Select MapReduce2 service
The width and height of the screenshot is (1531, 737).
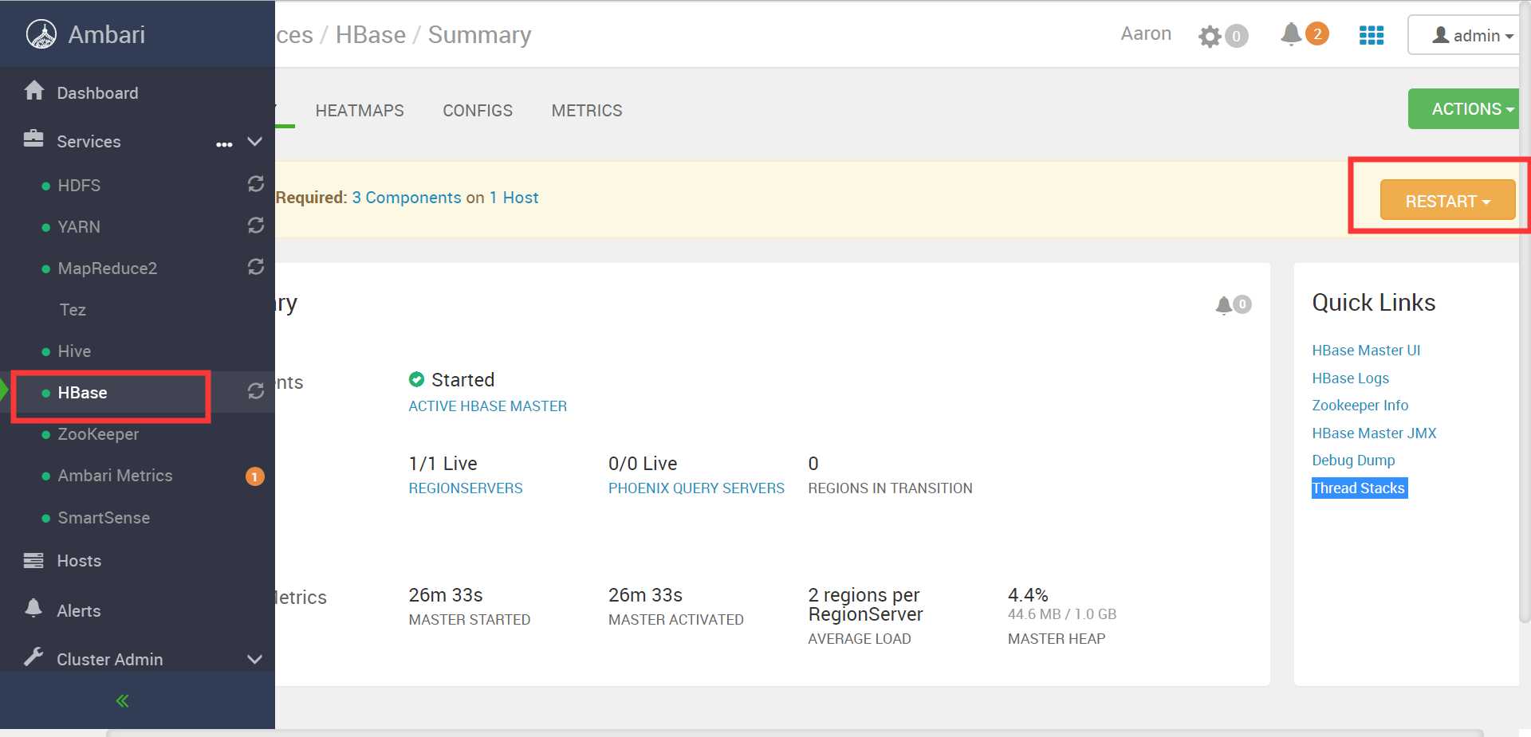pos(107,269)
